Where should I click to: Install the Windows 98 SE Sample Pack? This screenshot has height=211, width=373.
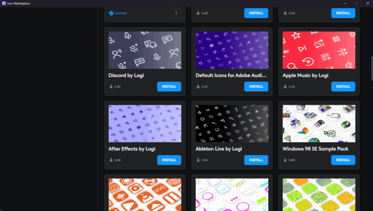tap(343, 160)
